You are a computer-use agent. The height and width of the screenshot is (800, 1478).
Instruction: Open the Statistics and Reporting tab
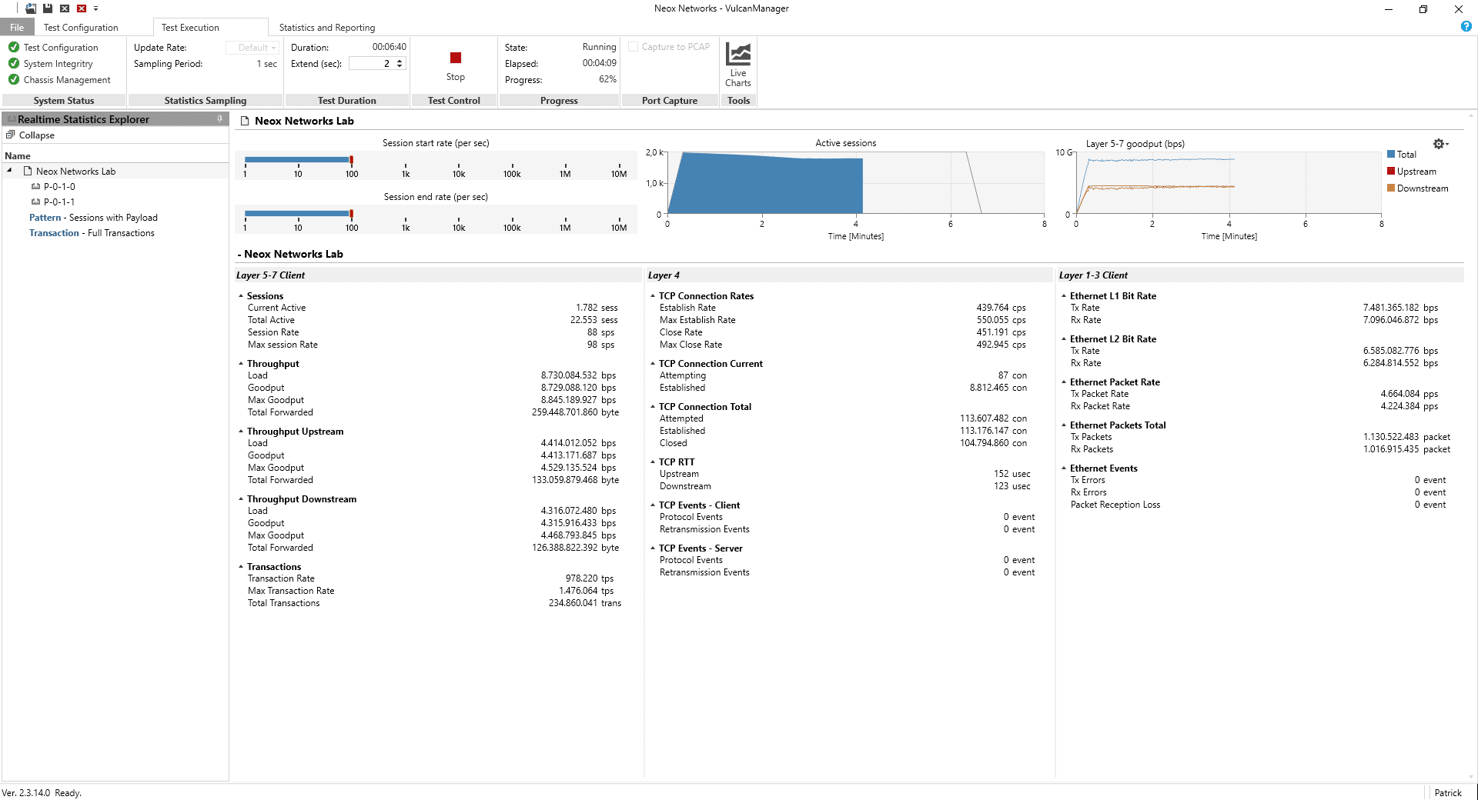pyautogui.click(x=327, y=28)
